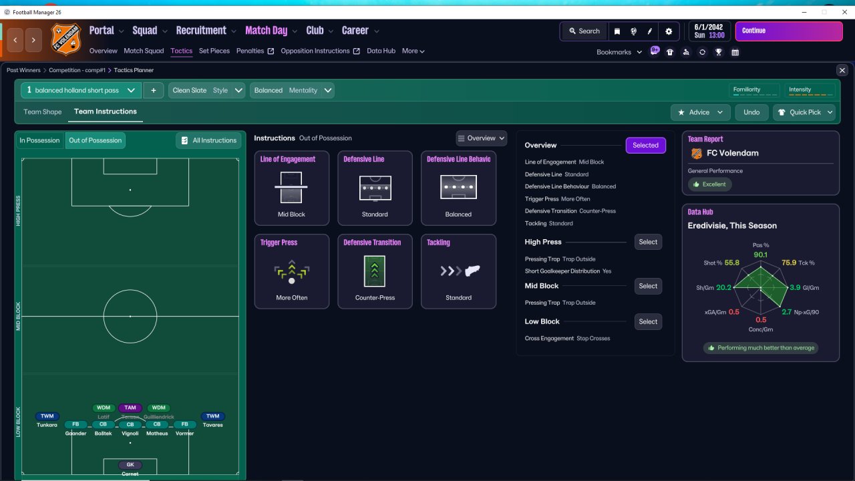Viewport: 855px width, 481px height.
Task: Click the scouting magnifier person icon
Action: coord(686,52)
